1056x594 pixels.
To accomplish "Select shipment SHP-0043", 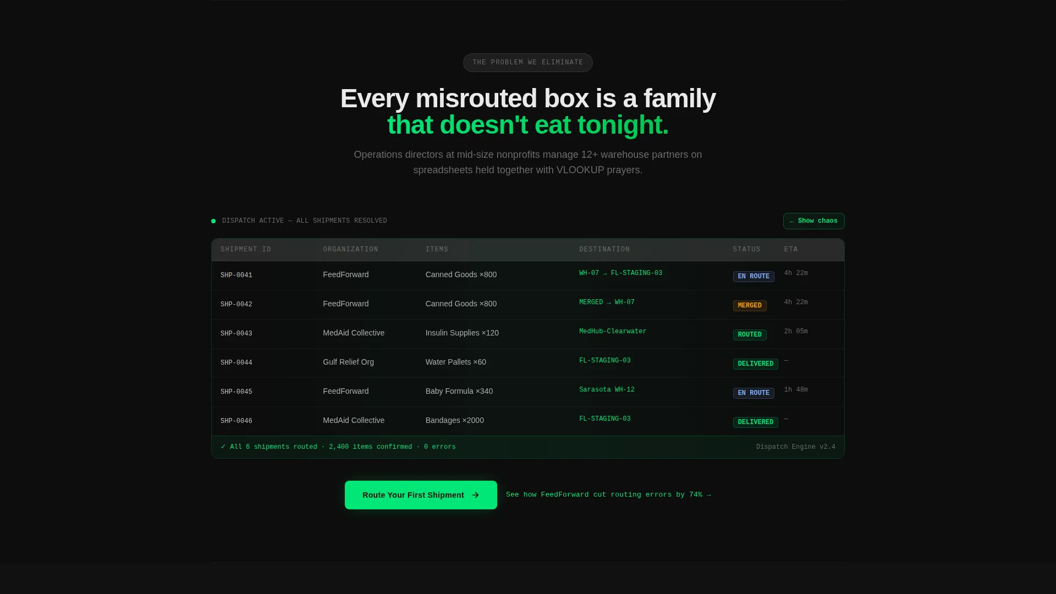I will (x=237, y=334).
